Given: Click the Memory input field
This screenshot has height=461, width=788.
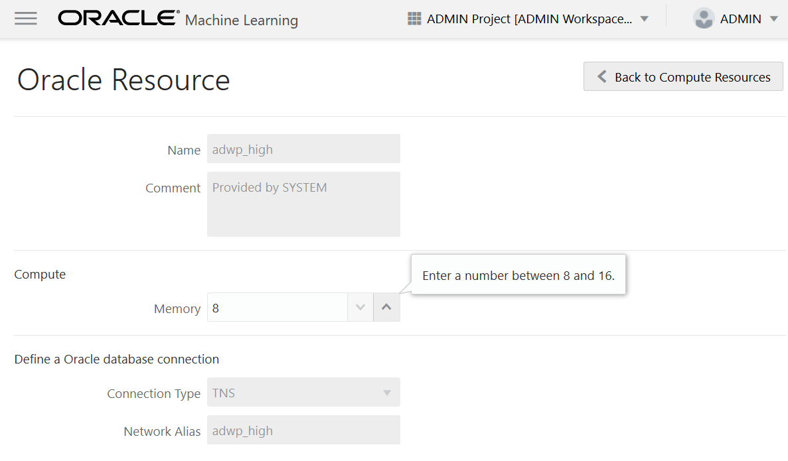Looking at the screenshot, I should 277,307.
